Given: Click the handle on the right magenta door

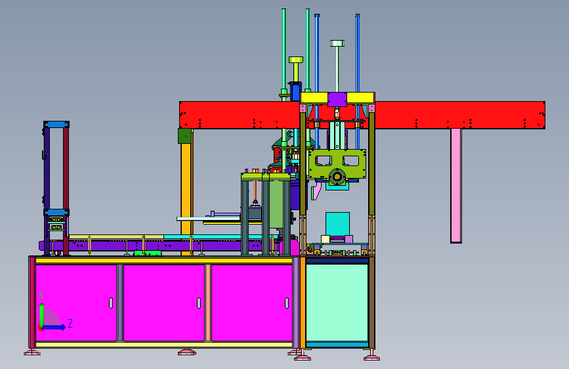Looking at the screenshot, I should tap(287, 303).
